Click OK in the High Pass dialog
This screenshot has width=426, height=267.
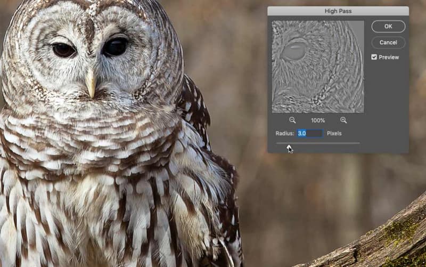click(x=388, y=26)
